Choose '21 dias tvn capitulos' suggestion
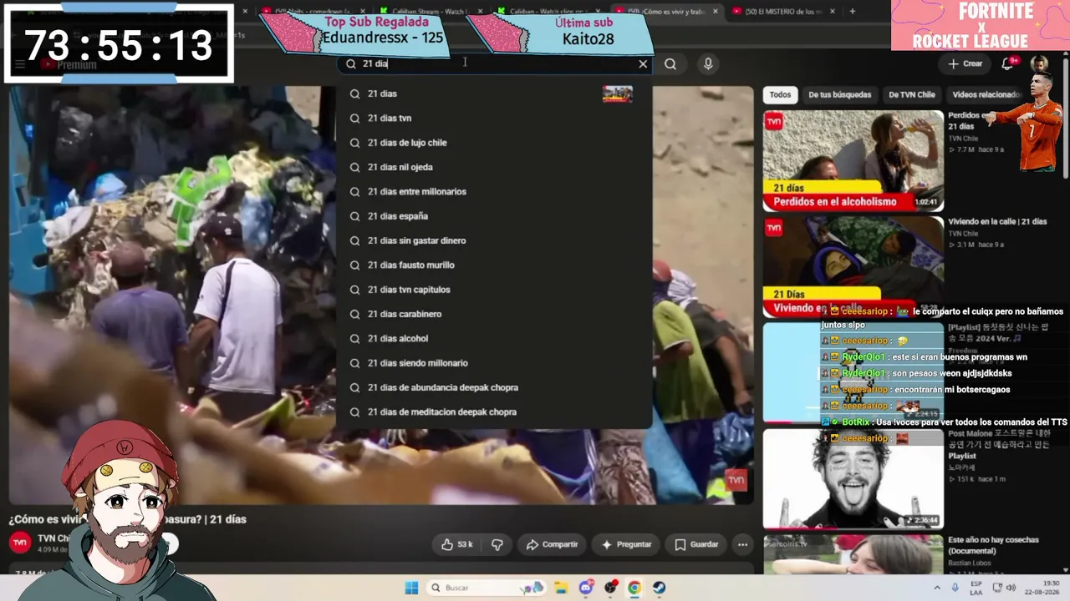 494,290
